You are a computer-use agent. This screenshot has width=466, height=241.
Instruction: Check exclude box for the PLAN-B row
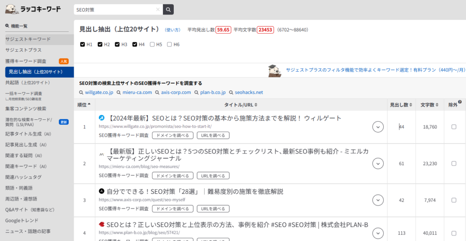tap(454, 233)
